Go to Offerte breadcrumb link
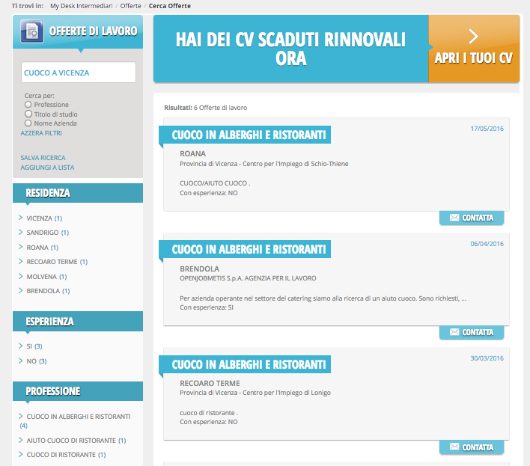This screenshot has width=530, height=466. pyautogui.click(x=132, y=6)
